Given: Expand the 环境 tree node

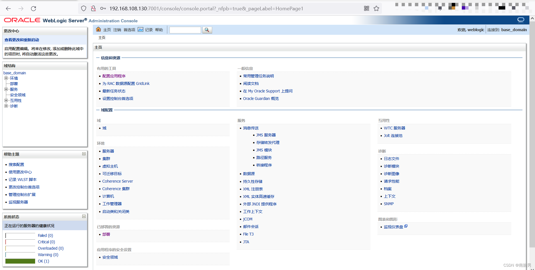Looking at the screenshot, I should pyautogui.click(x=6, y=78).
